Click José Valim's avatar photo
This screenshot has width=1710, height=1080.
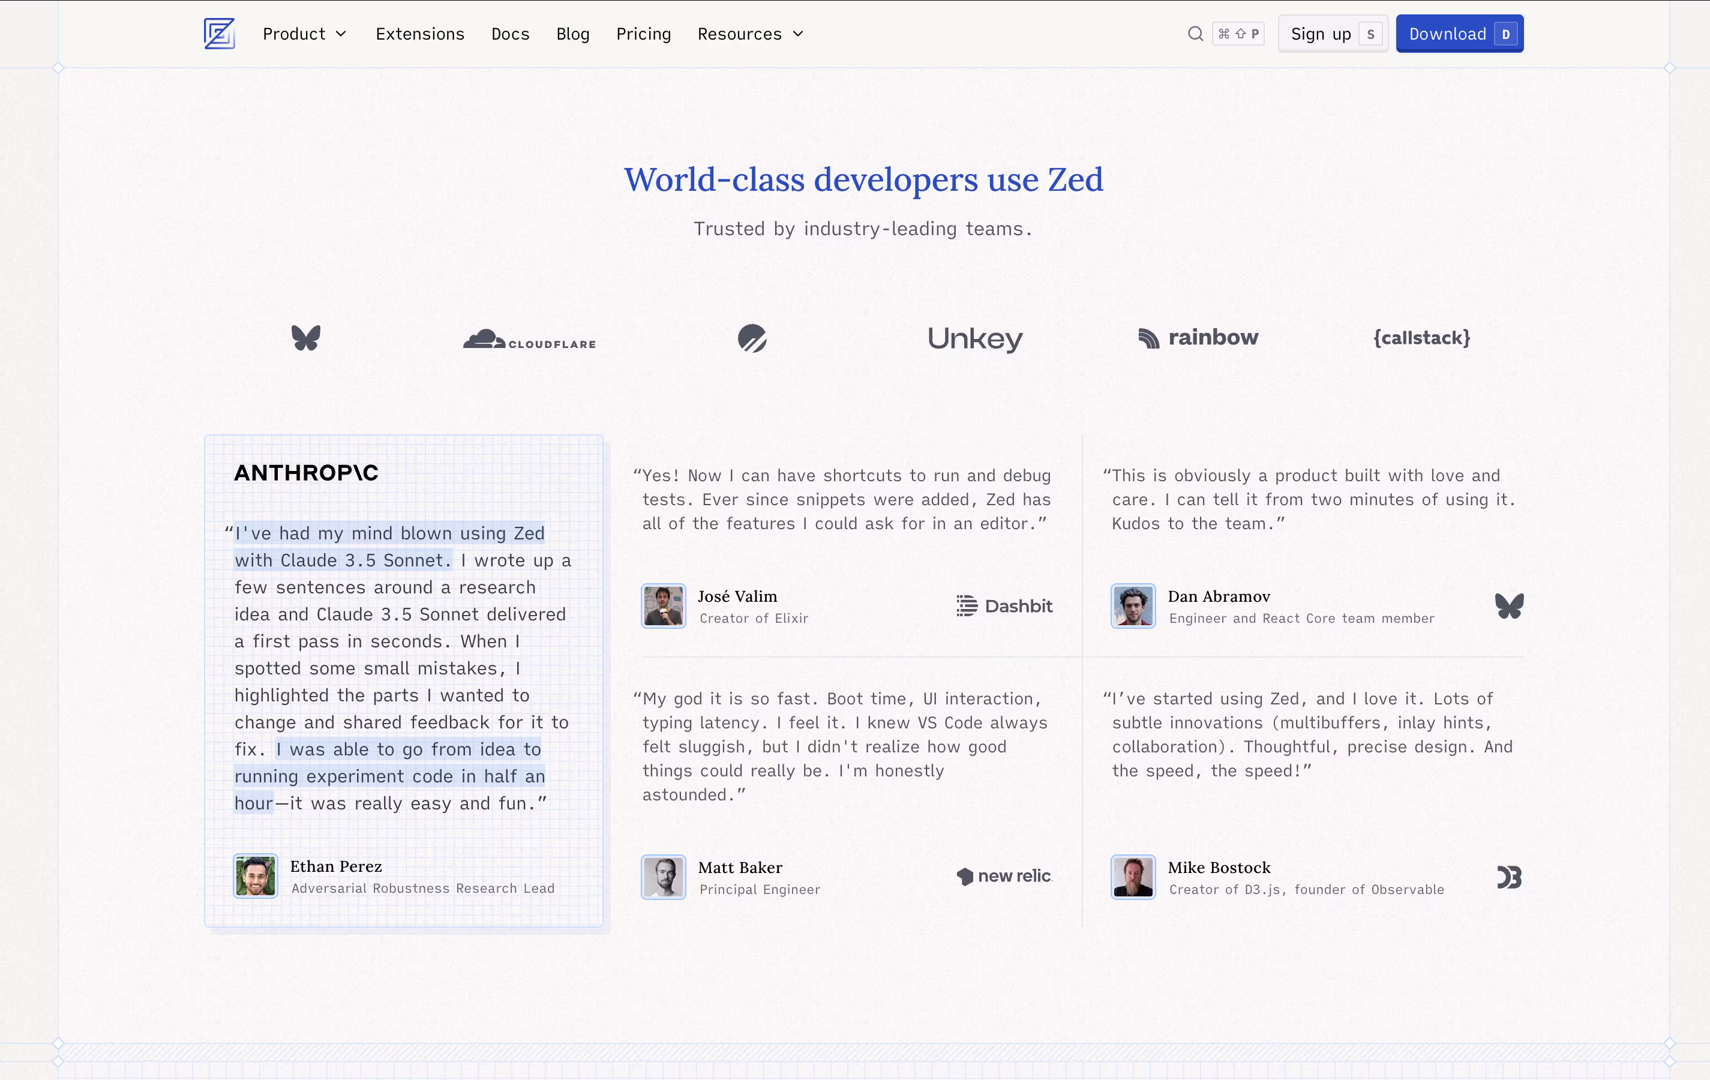coord(663,605)
